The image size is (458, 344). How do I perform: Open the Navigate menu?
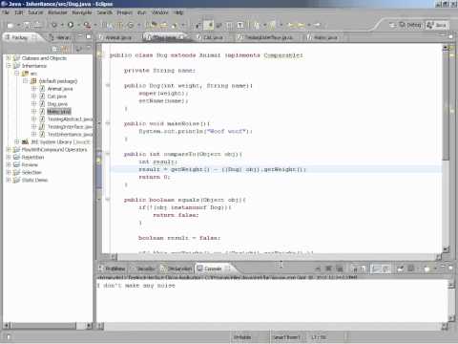[82, 12]
